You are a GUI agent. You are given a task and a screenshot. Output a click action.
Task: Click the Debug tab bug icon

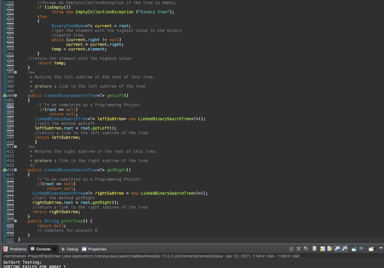point(63,249)
